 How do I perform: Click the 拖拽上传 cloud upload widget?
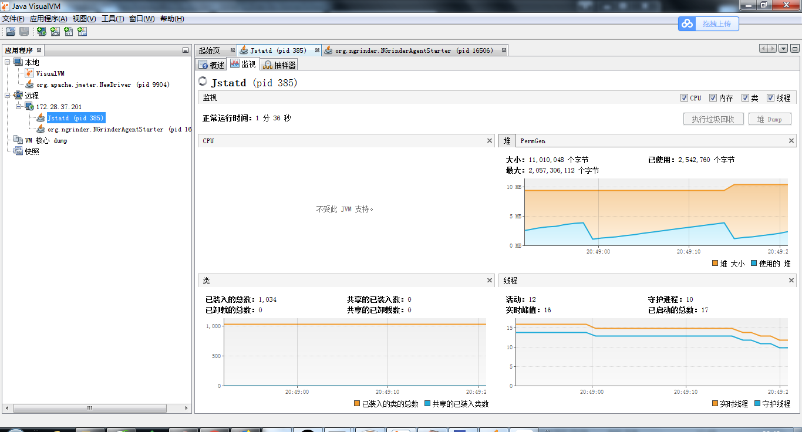point(709,23)
